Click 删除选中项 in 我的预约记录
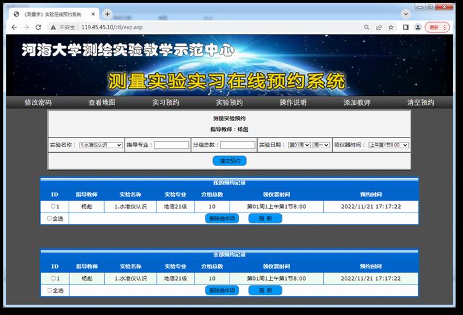463x315 pixels. 222,219
